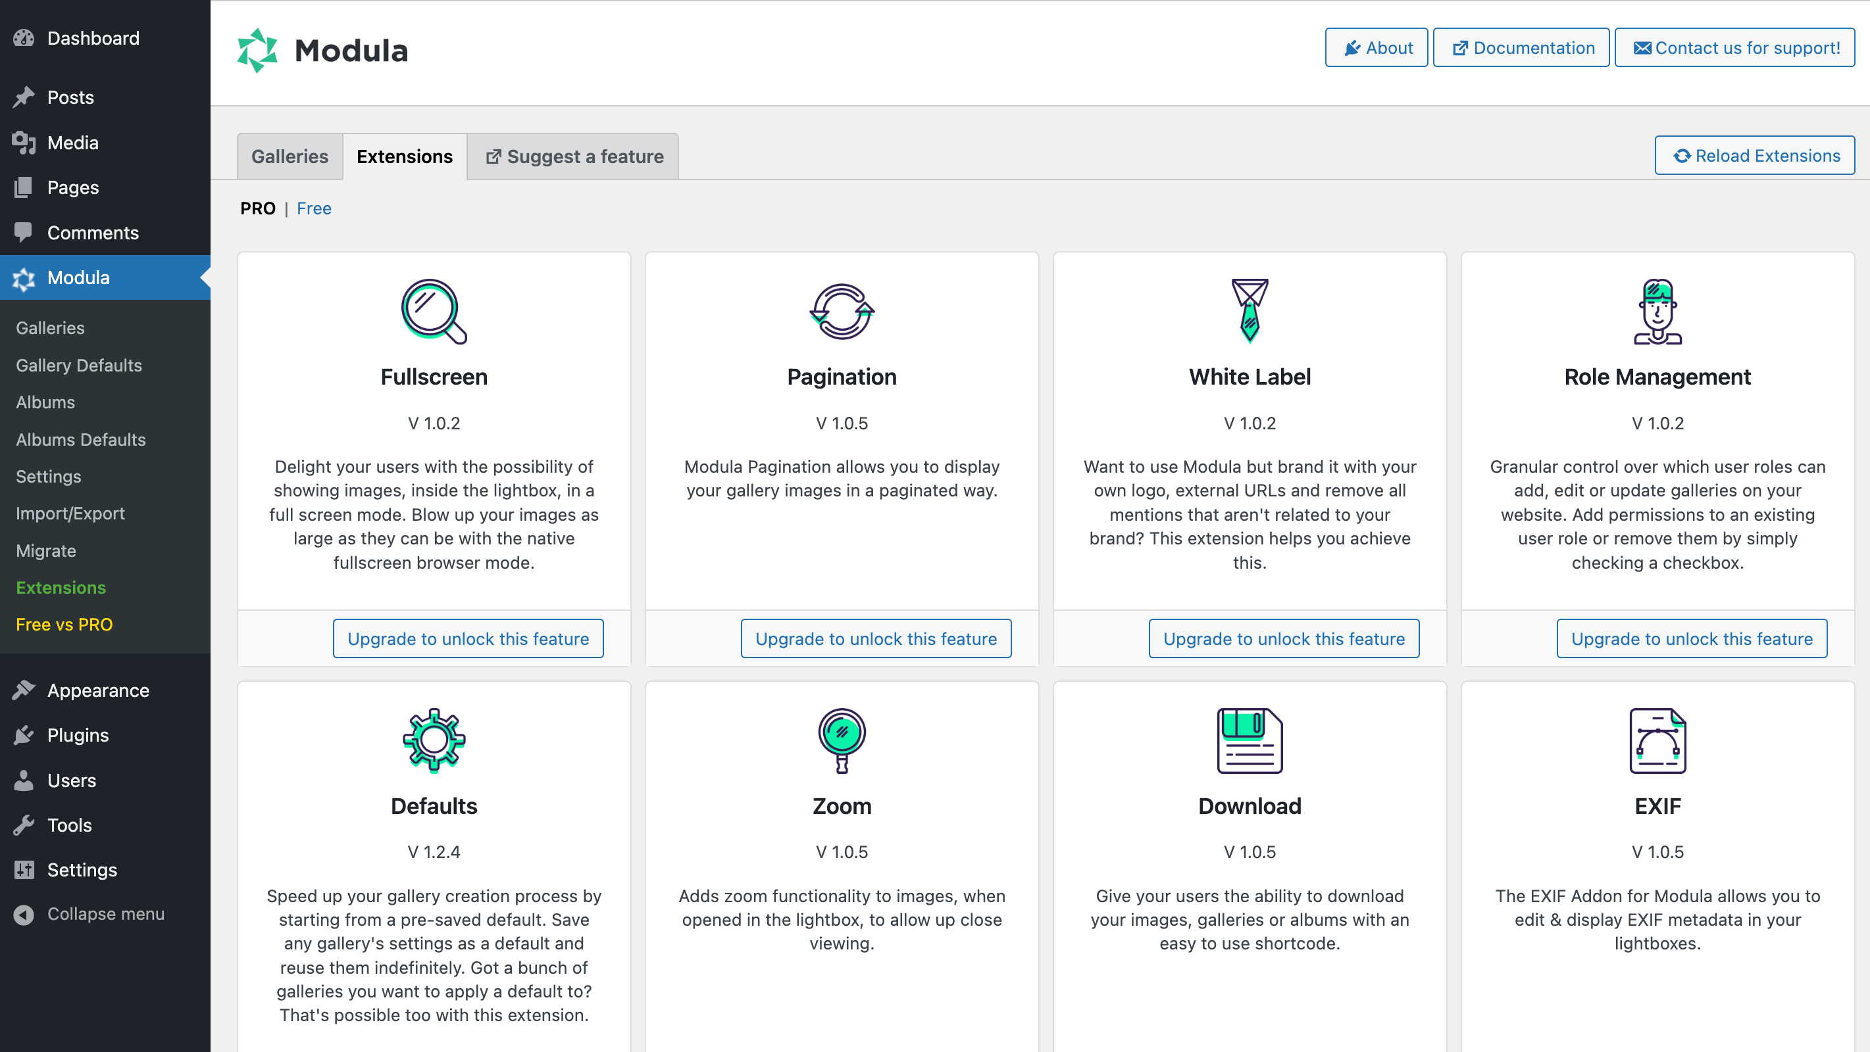The height and width of the screenshot is (1052, 1870).
Task: Click the Fullscreen magnifier extension icon
Action: 434,311
